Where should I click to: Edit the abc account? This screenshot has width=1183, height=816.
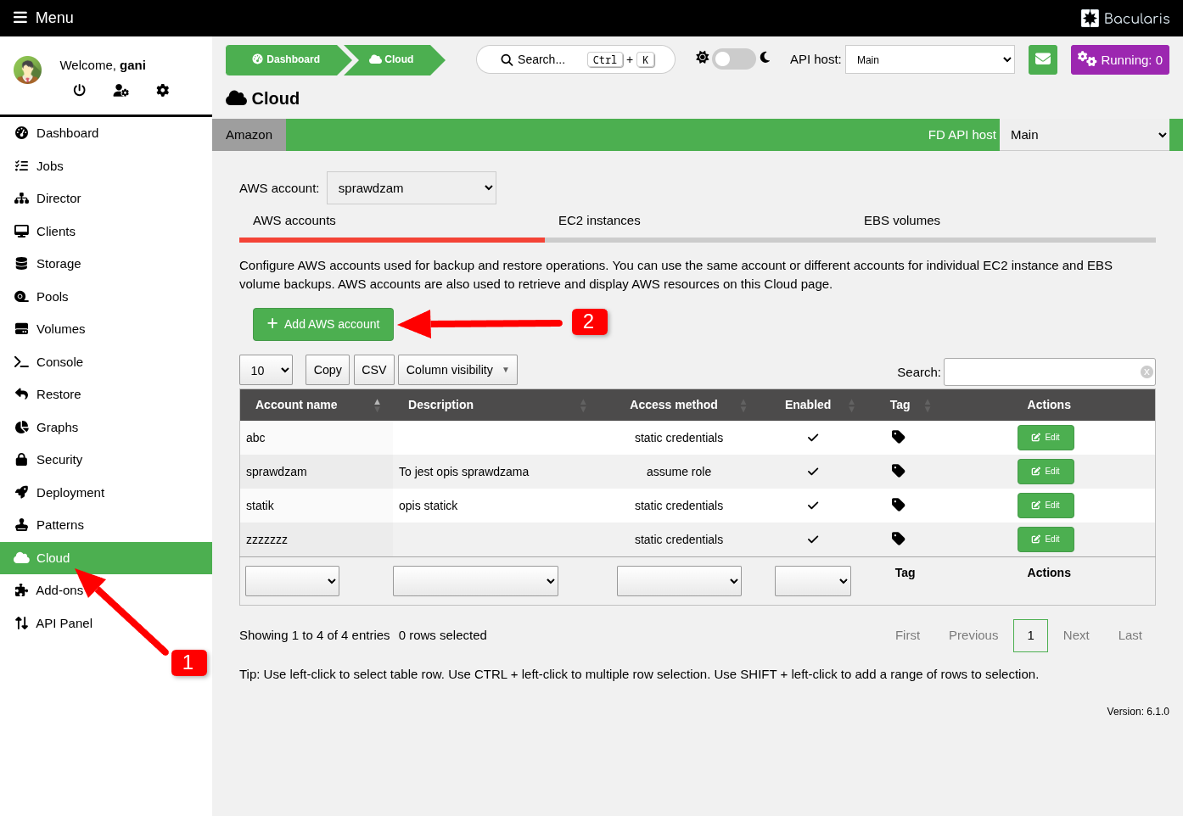(1046, 438)
